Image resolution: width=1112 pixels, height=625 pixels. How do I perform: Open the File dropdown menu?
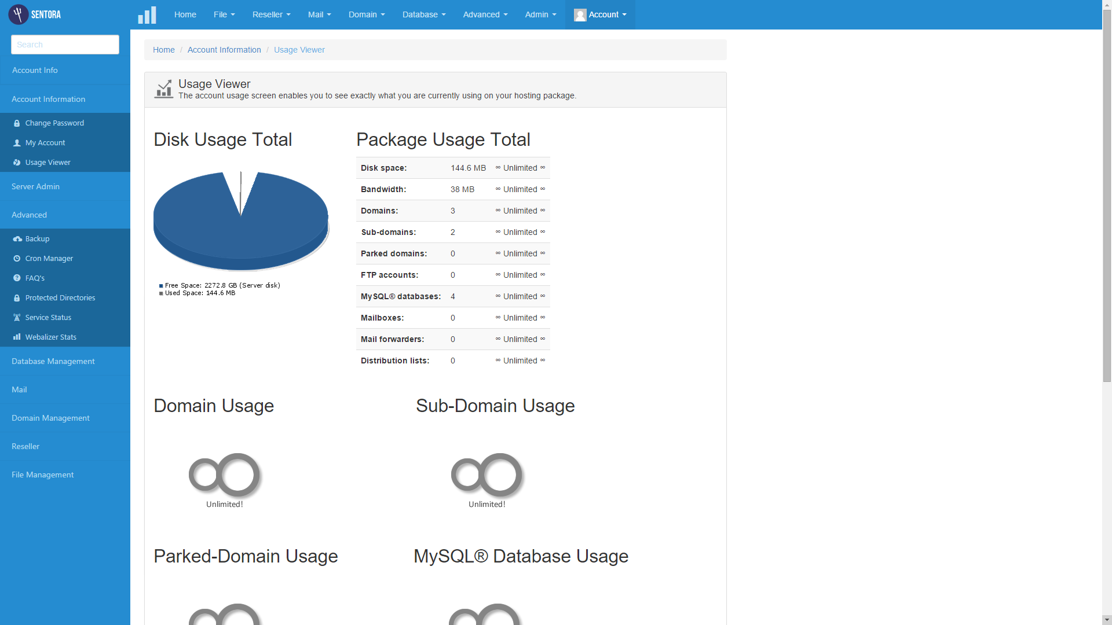click(224, 14)
